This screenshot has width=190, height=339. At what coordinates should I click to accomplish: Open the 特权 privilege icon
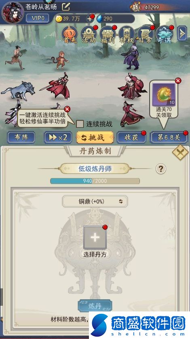127,35
